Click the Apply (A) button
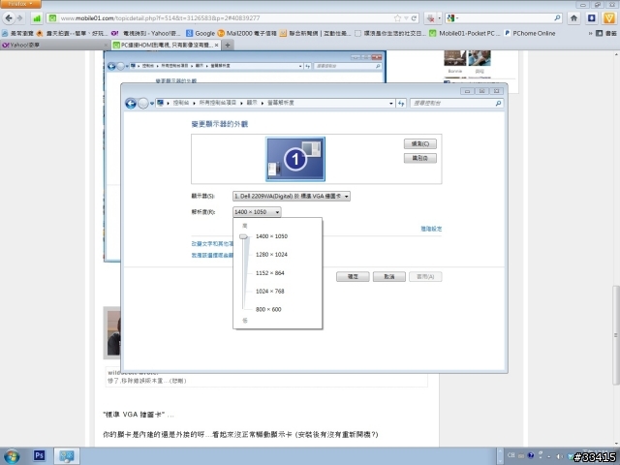 pyautogui.click(x=425, y=276)
